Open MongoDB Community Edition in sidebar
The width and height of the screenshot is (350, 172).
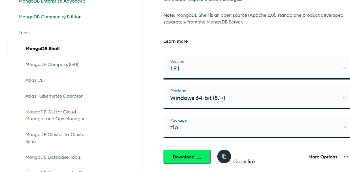pyautogui.click(x=50, y=17)
